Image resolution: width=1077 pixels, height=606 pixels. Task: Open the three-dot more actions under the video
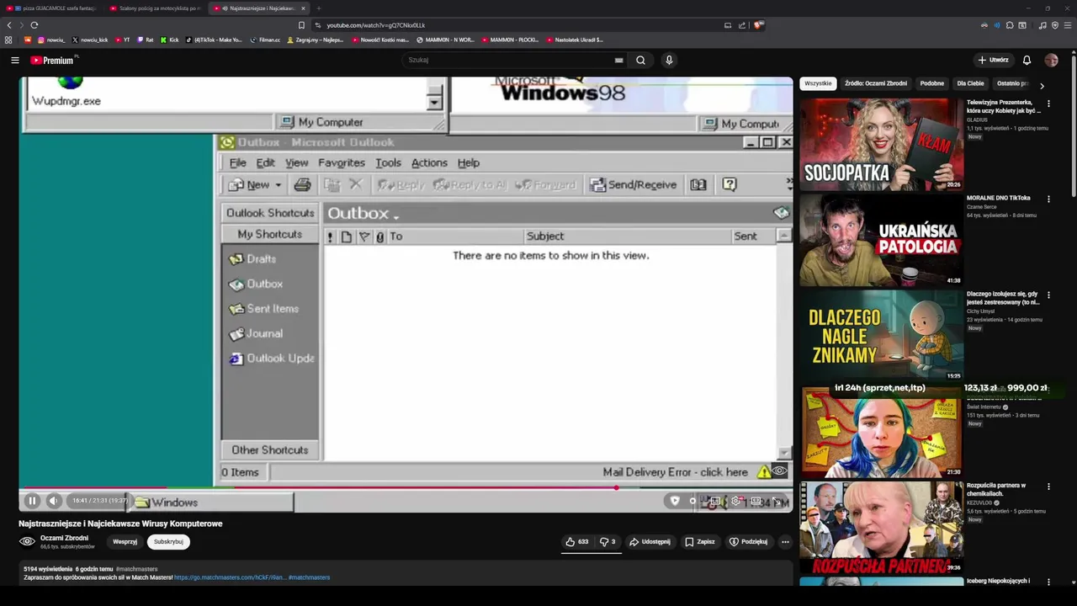click(x=785, y=542)
